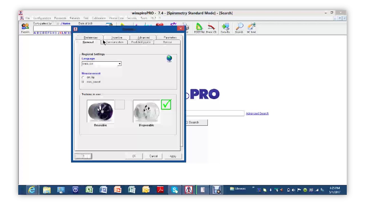365x205 pixels.
Task: Check the empty box beside Reusable turbine
Action: point(120,104)
